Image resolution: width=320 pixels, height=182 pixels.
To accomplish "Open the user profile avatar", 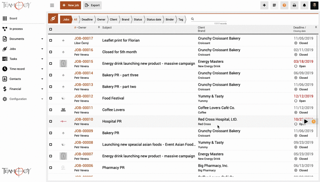I will click(x=314, y=5).
